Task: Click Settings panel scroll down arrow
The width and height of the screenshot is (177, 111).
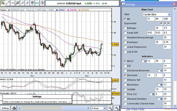Action: (x=175, y=106)
